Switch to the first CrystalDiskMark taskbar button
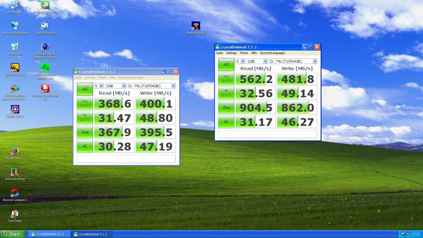Viewport: 423px width, 238px height. pos(50,234)
